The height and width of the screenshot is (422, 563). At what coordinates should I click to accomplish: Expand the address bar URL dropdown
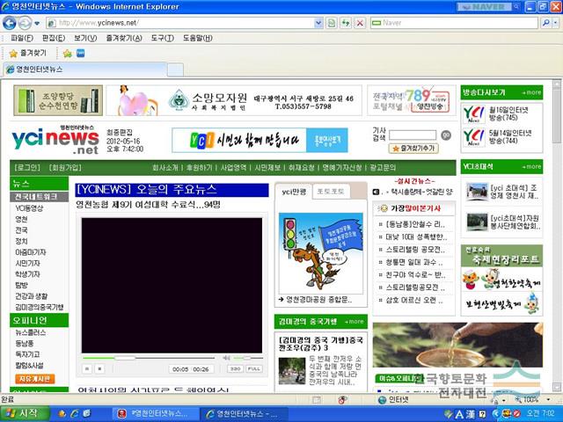tap(318, 24)
